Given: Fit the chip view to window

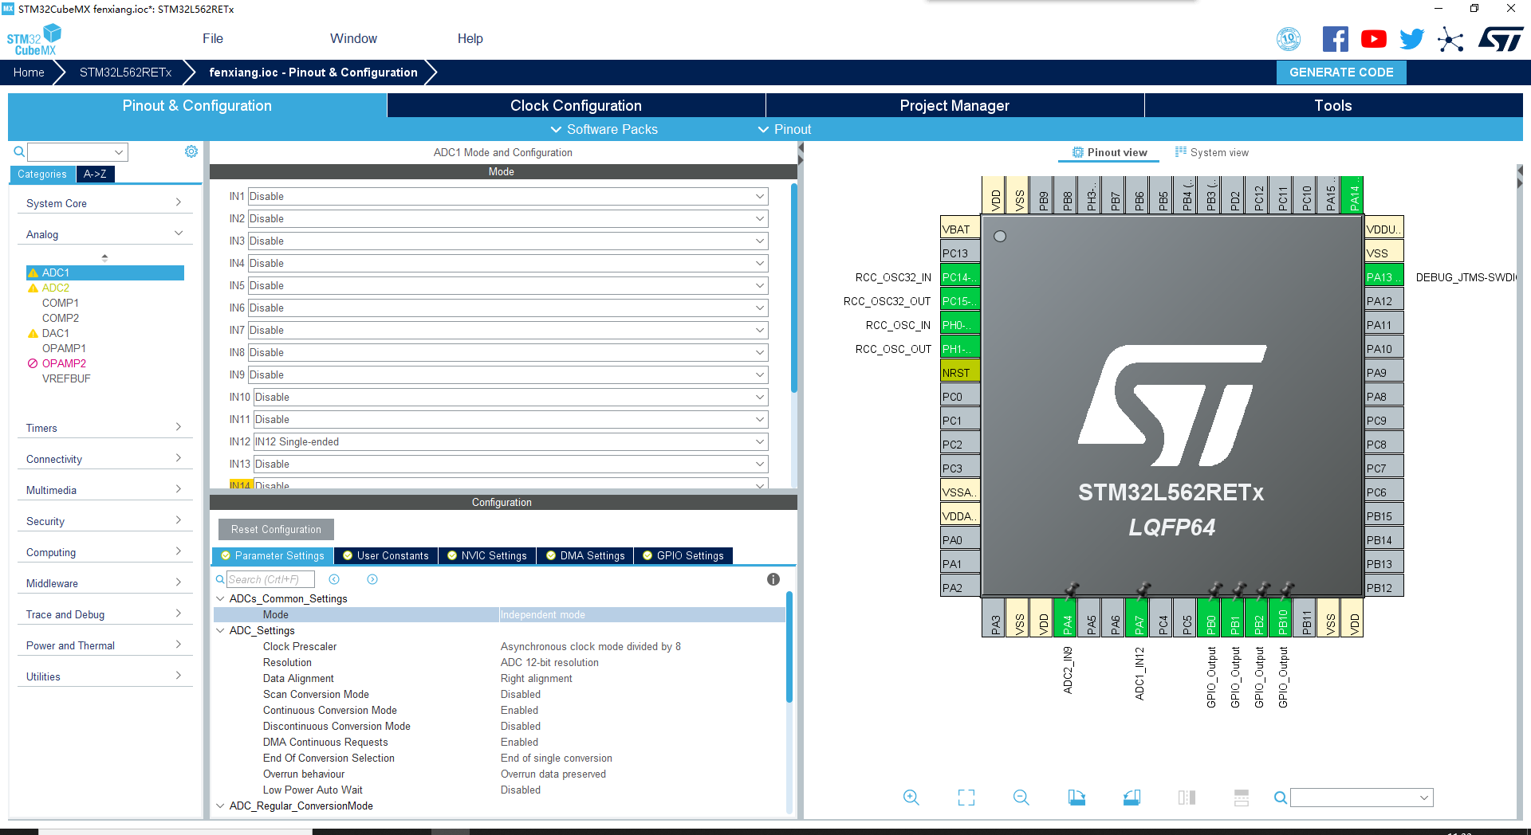Looking at the screenshot, I should point(966,798).
